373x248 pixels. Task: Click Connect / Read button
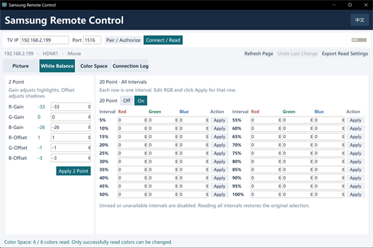tap(163, 40)
